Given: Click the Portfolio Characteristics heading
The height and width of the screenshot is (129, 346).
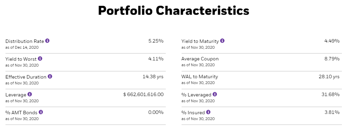Looking at the screenshot, I should [x=174, y=10].
